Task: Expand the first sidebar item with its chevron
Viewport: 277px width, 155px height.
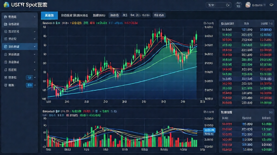Action: [x=35, y=17]
